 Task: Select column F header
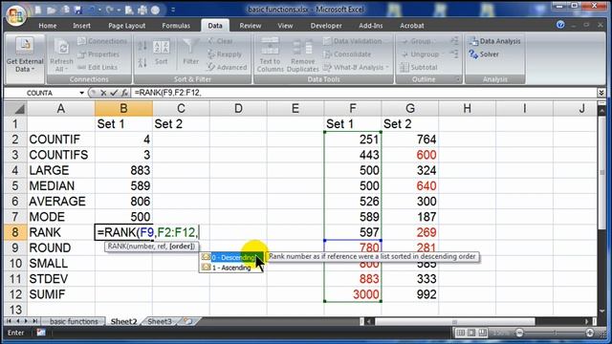click(353, 108)
